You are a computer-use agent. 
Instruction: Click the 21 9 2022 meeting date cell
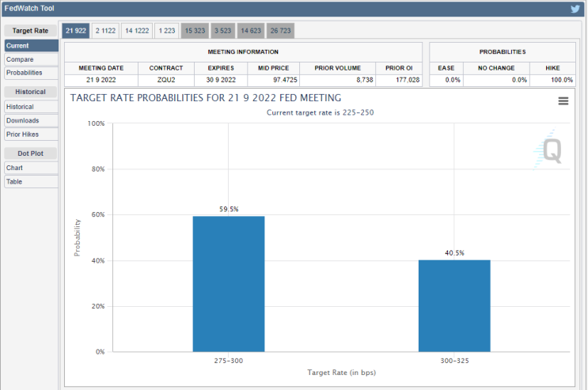(x=101, y=80)
